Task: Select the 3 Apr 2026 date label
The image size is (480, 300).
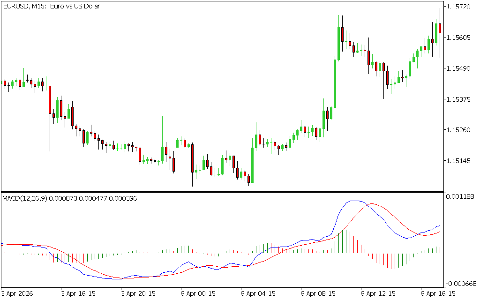Action: pyautogui.click(x=18, y=293)
